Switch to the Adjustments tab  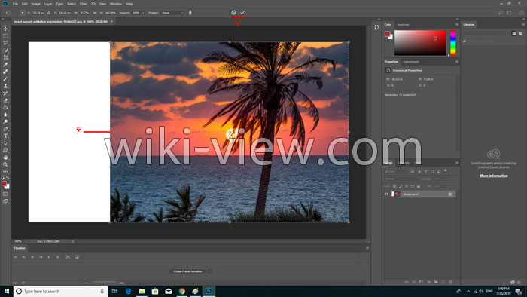411,62
